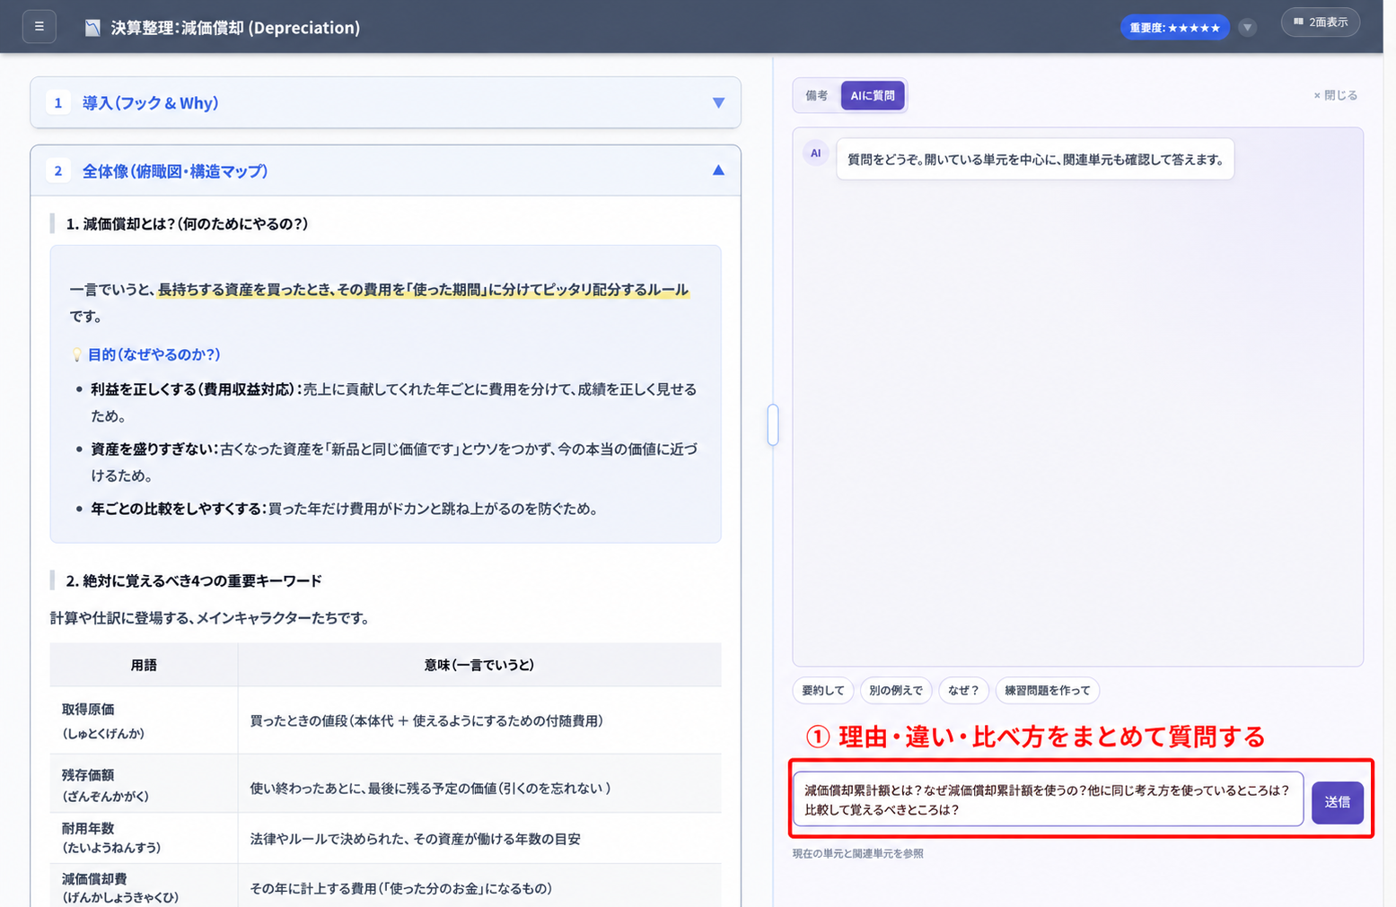This screenshot has height=907, width=1396.
Task: Click the page title 決算整理：減価償却 (Depreciation)
Action: point(235,28)
